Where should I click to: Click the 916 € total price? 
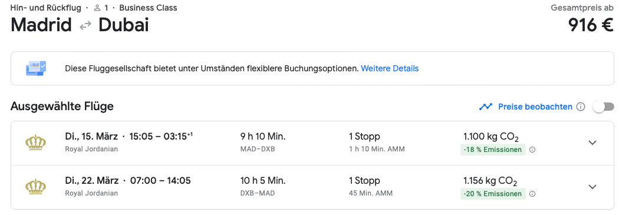coord(591,26)
